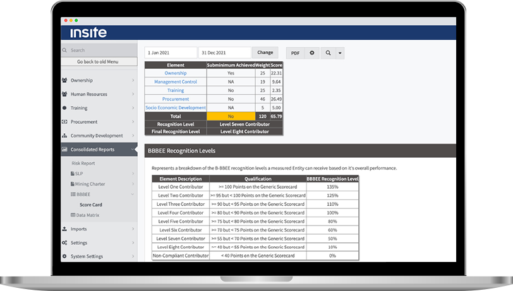The width and height of the screenshot is (513, 291).
Task: Expand the Training section chevron
Action: (133, 109)
